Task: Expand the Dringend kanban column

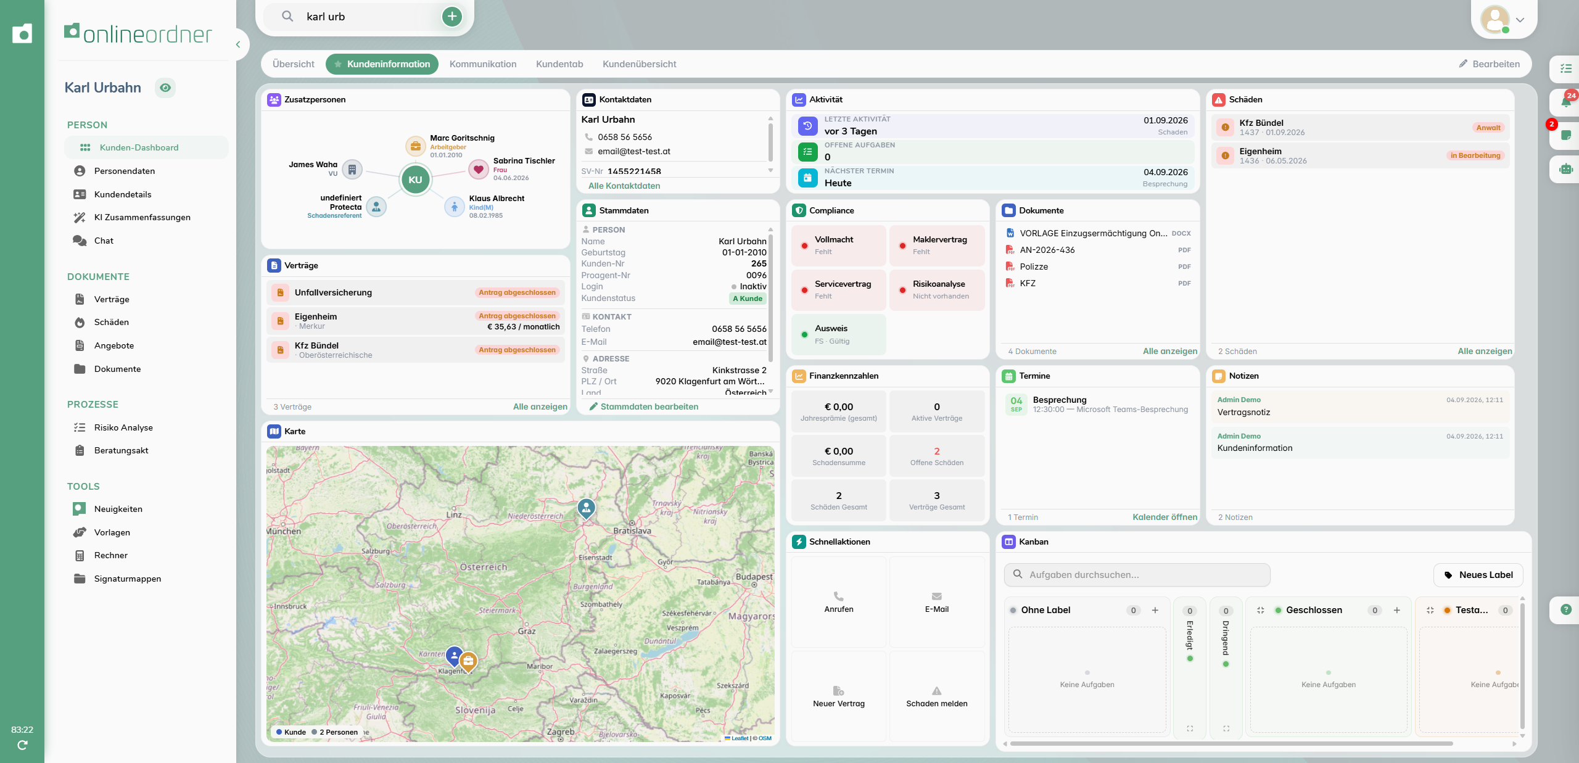Action: [x=1226, y=728]
